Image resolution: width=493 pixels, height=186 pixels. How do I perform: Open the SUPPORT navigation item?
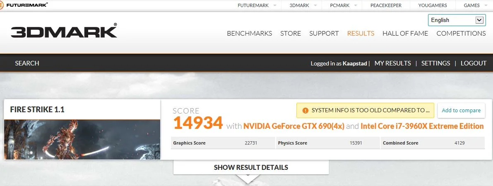pyautogui.click(x=324, y=34)
